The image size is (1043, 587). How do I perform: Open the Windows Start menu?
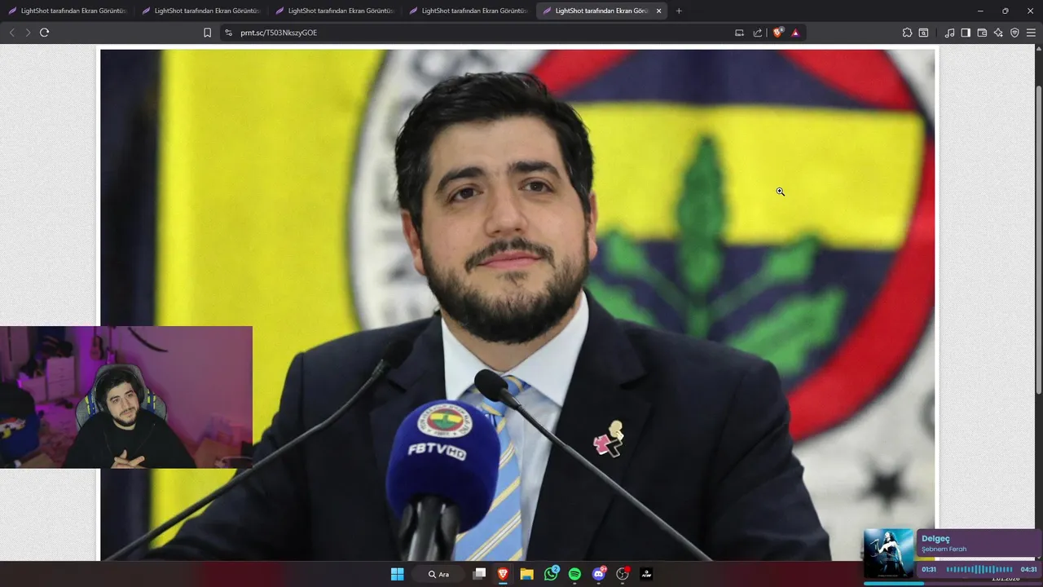click(x=397, y=574)
